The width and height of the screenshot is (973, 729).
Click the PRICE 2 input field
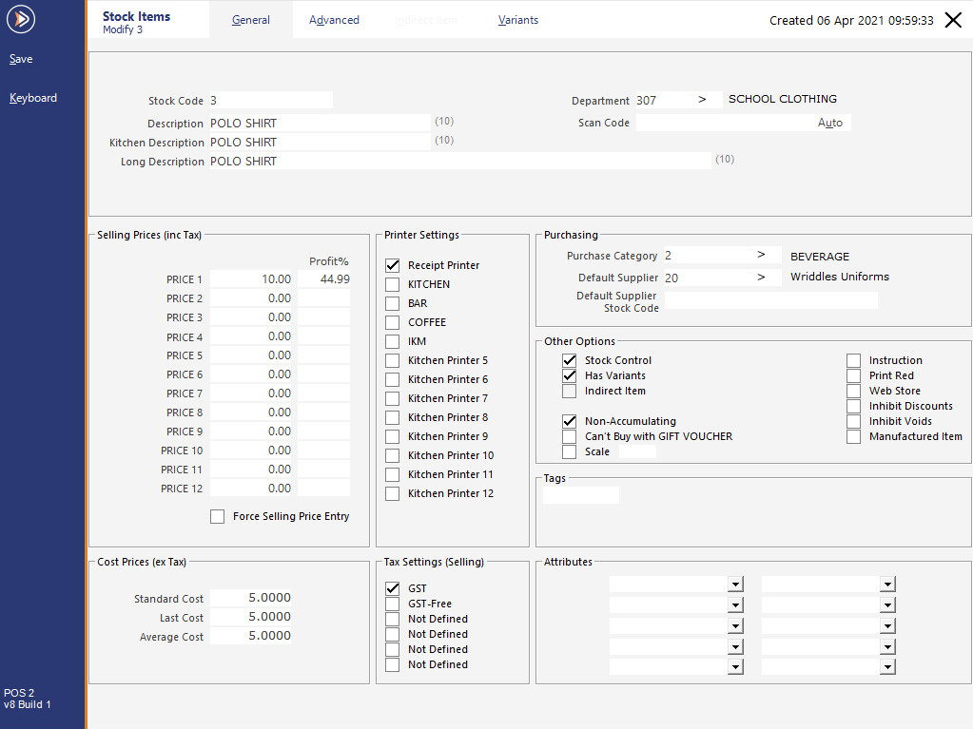(252, 298)
